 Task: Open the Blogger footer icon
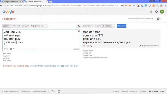point(59,91)
